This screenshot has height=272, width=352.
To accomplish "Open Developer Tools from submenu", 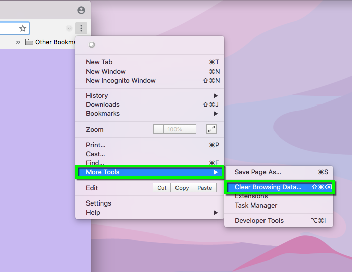I will [x=279, y=221].
